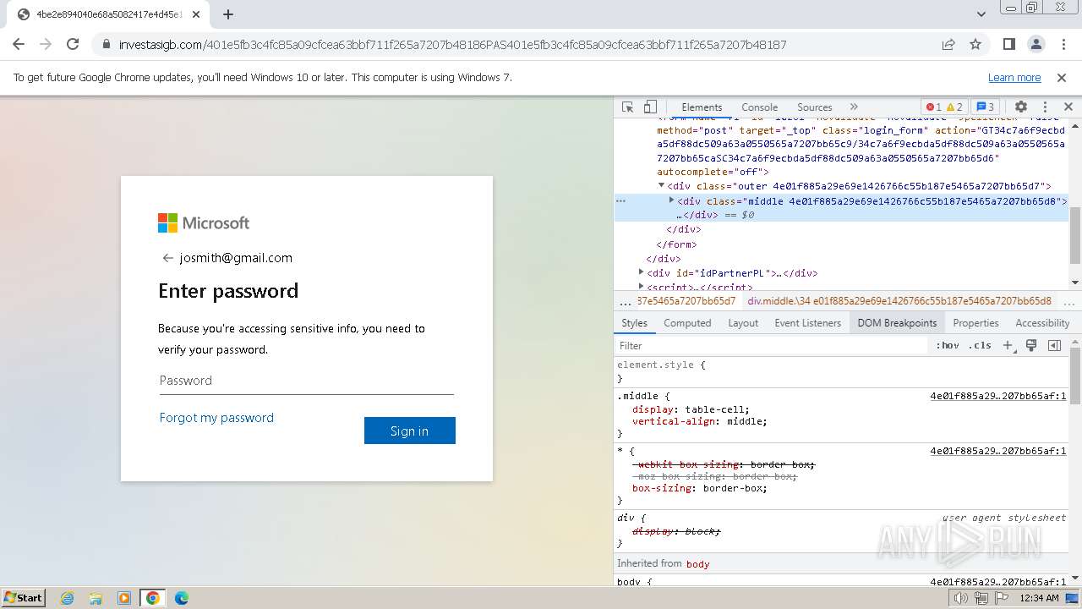Share this page icon in address bar
The height and width of the screenshot is (609, 1082).
[948, 44]
